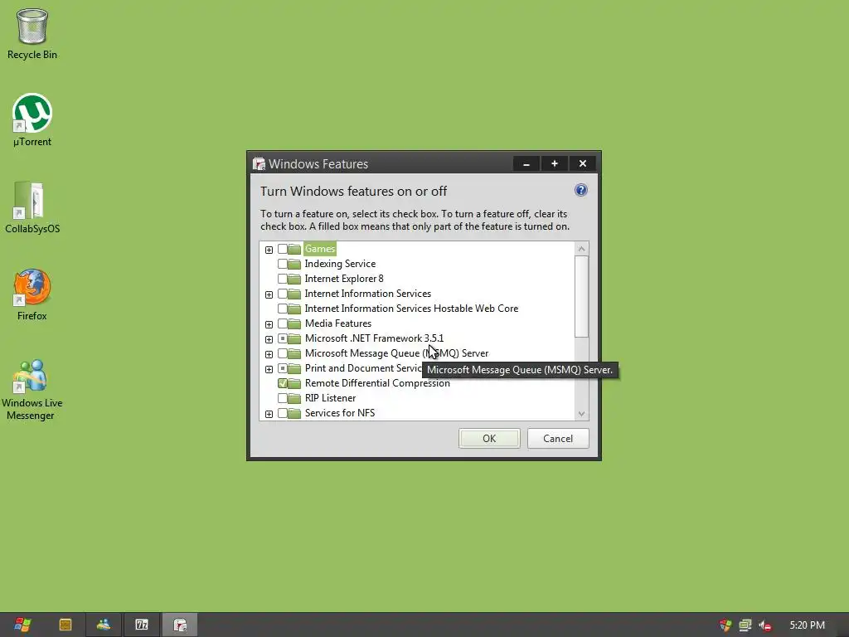
Task: Click the Games folder icon
Action: (x=294, y=249)
